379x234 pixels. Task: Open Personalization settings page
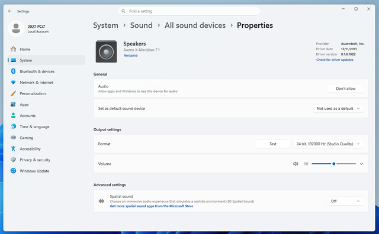point(46,93)
